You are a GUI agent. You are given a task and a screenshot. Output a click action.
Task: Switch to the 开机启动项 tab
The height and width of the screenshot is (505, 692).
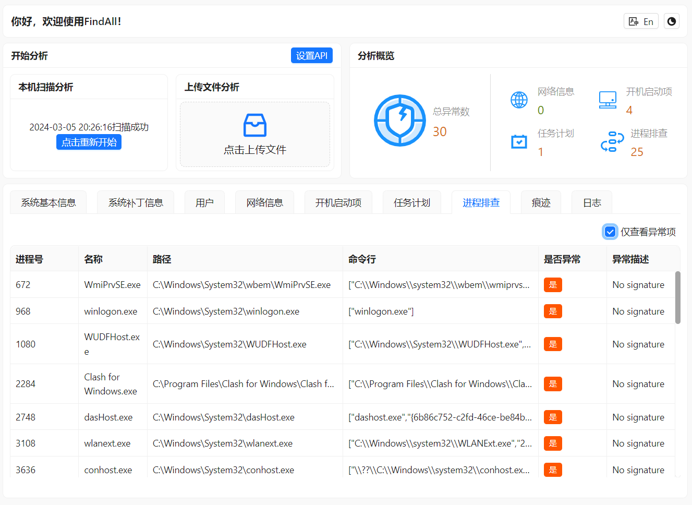(x=338, y=202)
